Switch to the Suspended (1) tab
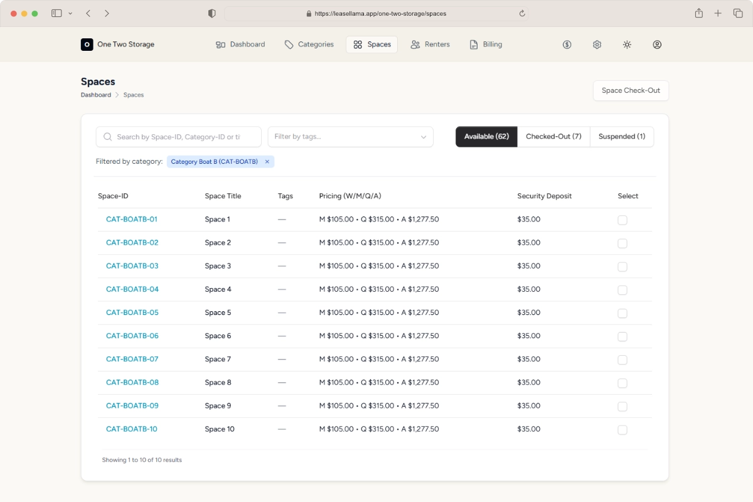Screen dimensions: 753x502 point(622,137)
